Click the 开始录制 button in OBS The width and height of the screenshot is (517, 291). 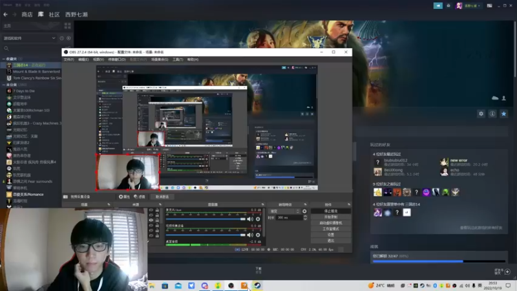click(331, 217)
